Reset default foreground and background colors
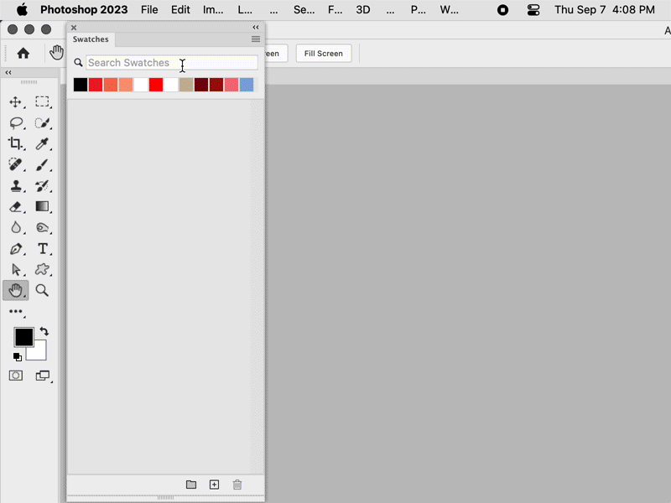This screenshot has height=503, width=671. (18, 357)
